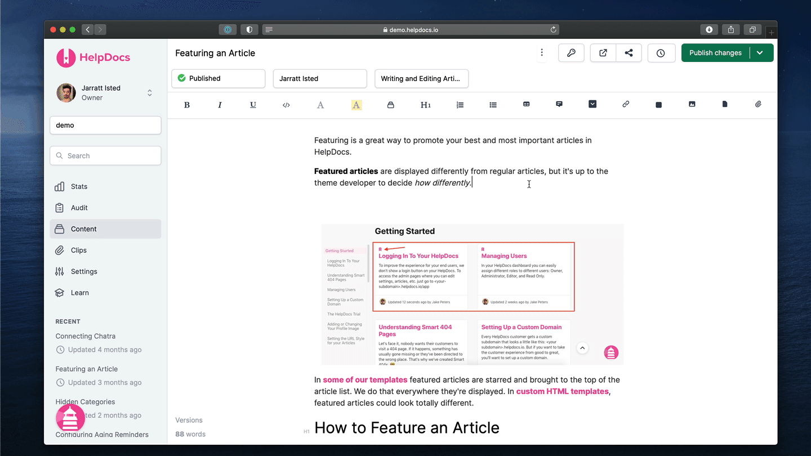Click the pink chat widget bubble
811x456 pixels.
70,418
